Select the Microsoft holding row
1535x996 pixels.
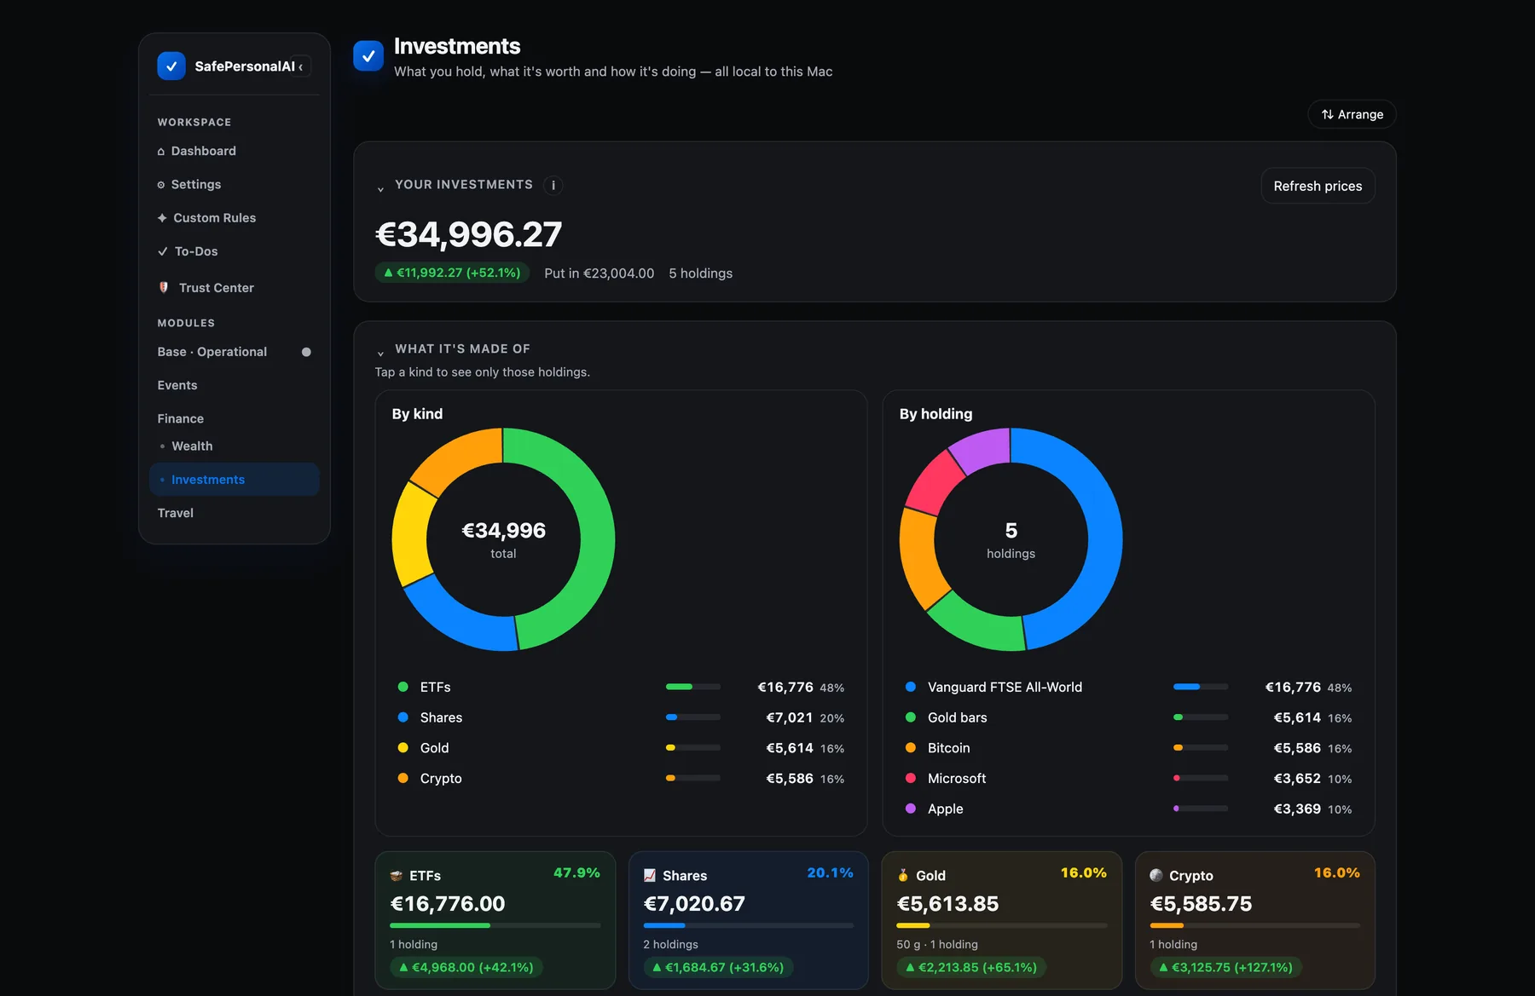(x=1128, y=779)
